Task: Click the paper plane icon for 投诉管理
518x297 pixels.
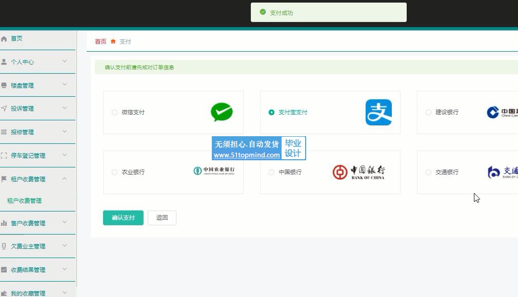Action: (x=4, y=108)
